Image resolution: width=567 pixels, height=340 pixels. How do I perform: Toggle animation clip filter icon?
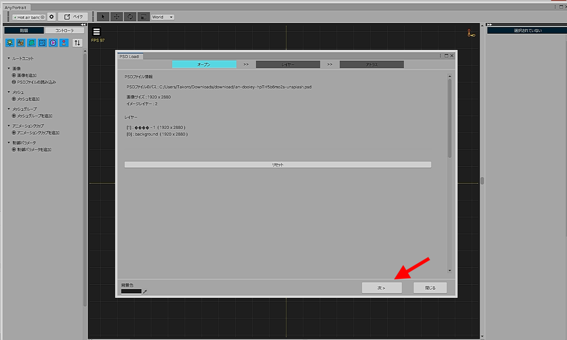coord(53,42)
